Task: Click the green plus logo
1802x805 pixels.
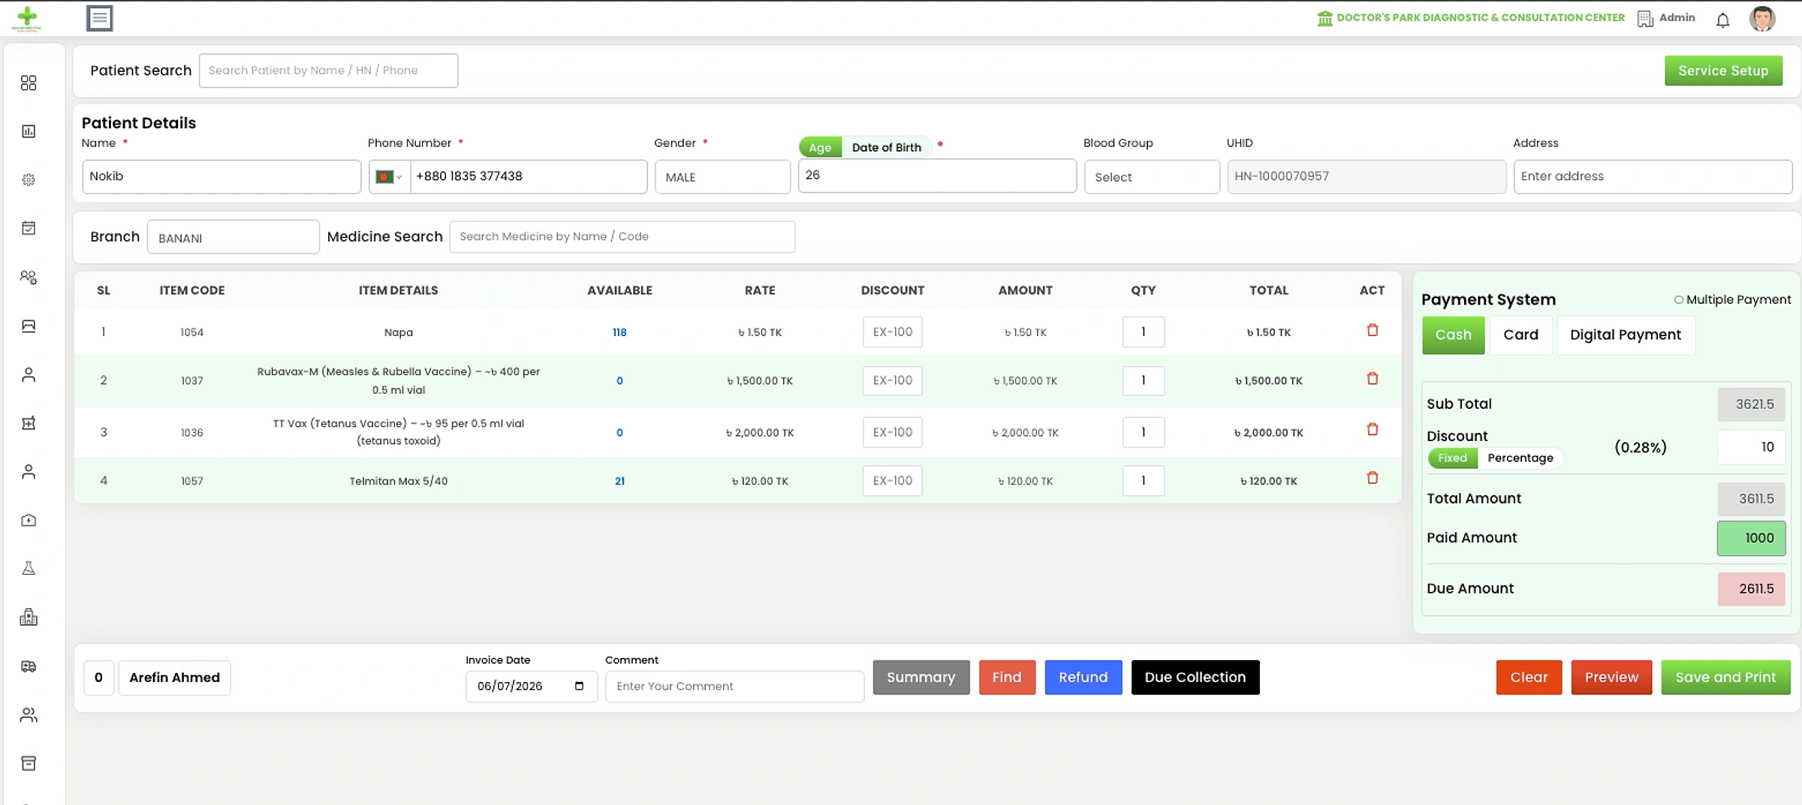Action: click(x=26, y=18)
